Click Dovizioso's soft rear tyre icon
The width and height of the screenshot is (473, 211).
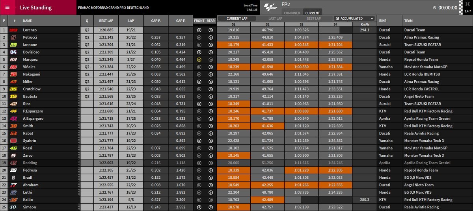(210, 52)
